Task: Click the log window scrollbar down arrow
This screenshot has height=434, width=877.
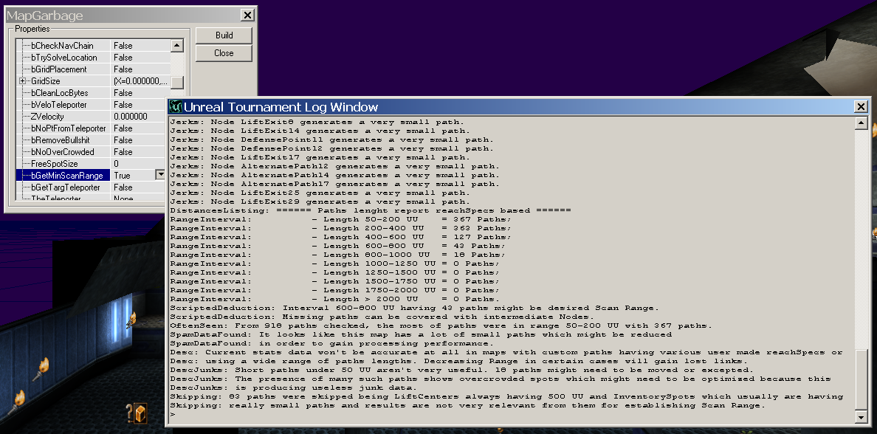Action: click(x=861, y=416)
